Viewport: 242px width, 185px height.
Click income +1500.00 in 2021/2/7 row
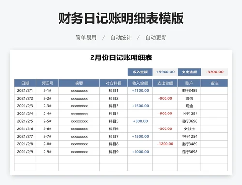(x=140, y=136)
